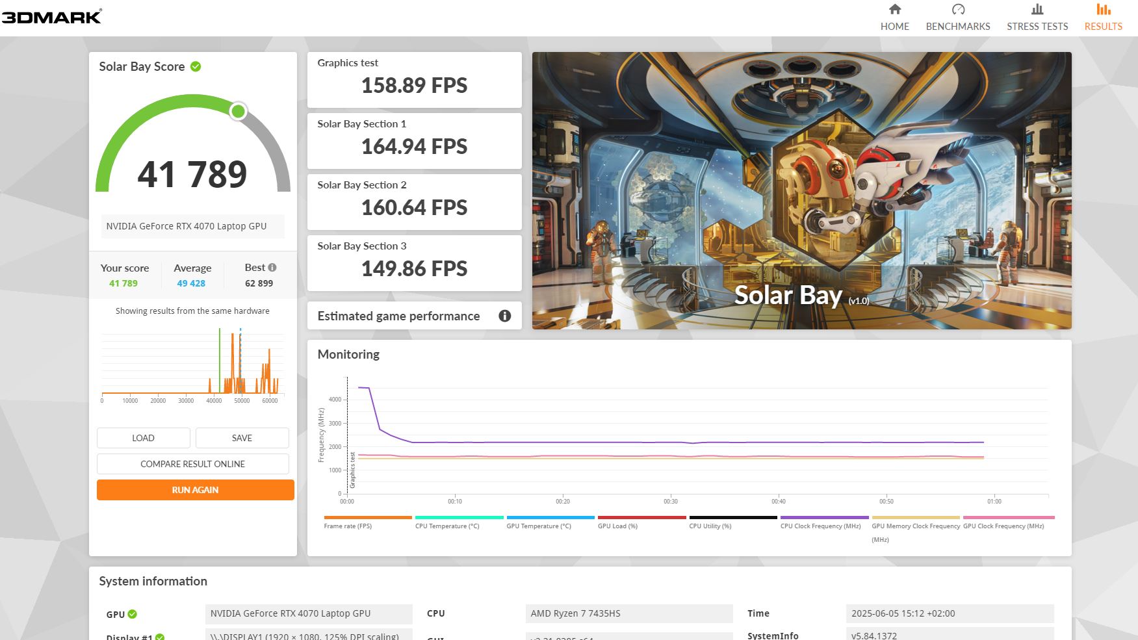Toggle the CPU Temperature legend
The width and height of the screenshot is (1138, 640).
pos(459,522)
